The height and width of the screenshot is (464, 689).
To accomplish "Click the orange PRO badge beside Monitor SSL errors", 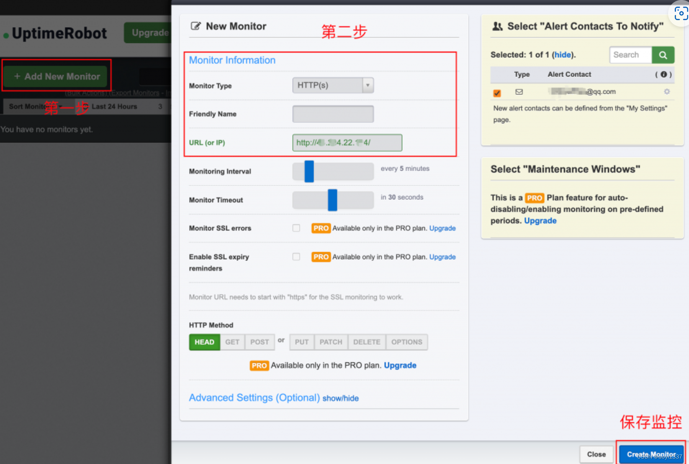I will [x=321, y=228].
